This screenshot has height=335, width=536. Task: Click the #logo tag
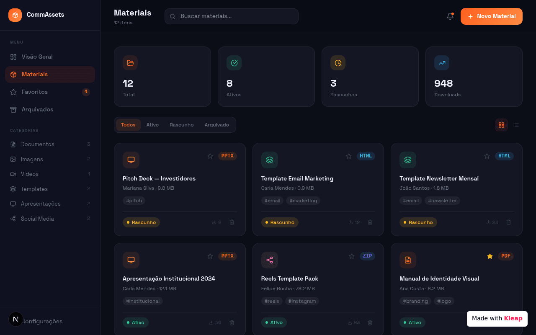point(444,301)
